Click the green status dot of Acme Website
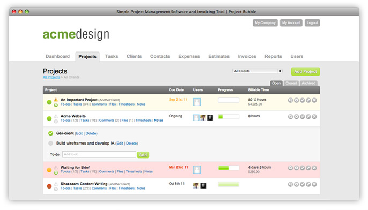The width and height of the screenshot is (368, 210). [x=49, y=118]
